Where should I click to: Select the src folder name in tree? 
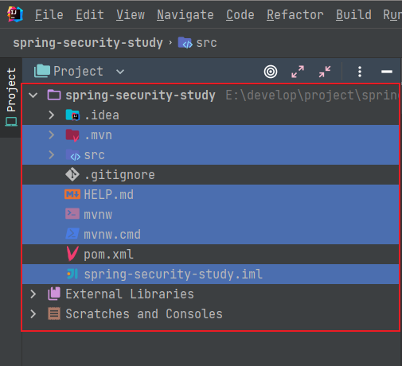tap(95, 155)
